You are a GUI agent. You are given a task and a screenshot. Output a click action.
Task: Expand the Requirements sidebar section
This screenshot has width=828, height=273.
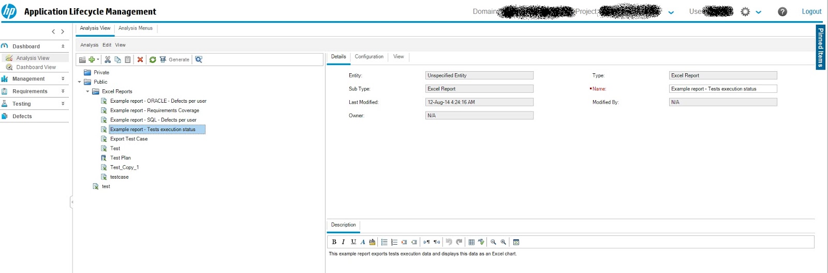tap(63, 91)
